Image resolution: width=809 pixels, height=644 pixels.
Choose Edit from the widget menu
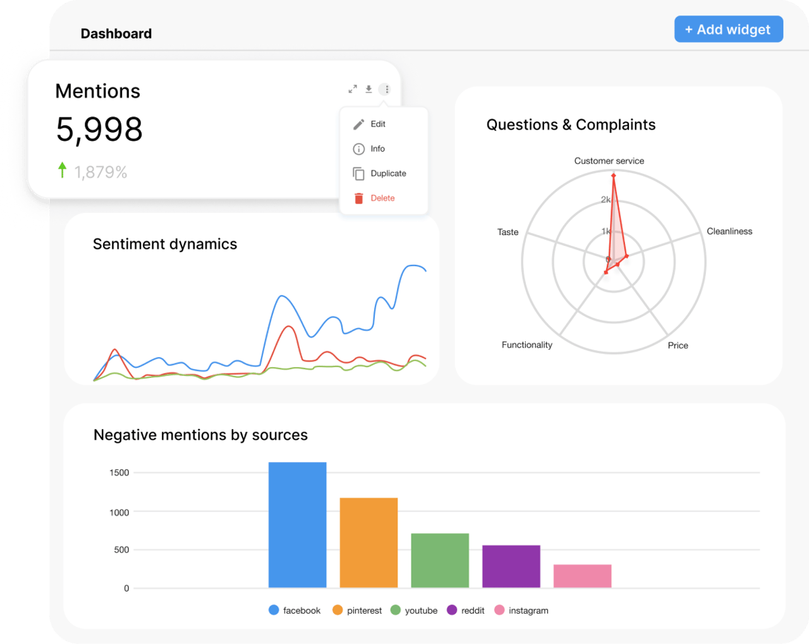pos(377,124)
